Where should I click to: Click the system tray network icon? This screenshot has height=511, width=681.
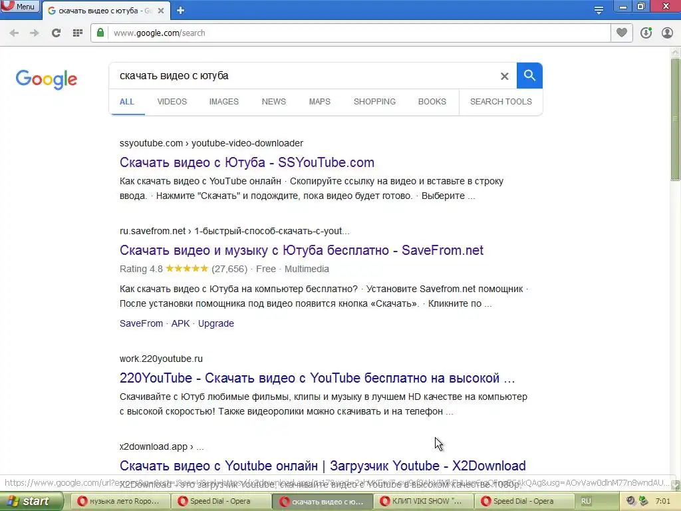pyautogui.click(x=643, y=501)
